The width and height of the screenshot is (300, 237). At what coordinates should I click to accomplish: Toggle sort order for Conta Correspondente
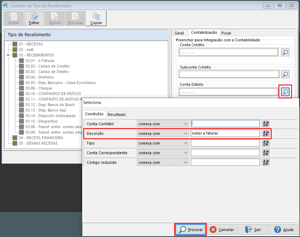click(266, 153)
